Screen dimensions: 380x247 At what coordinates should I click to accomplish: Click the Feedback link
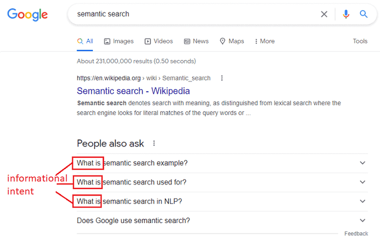pos(356,233)
